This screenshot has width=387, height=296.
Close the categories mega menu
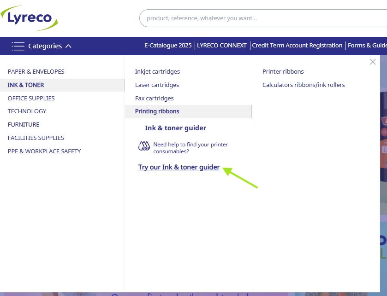tap(373, 62)
